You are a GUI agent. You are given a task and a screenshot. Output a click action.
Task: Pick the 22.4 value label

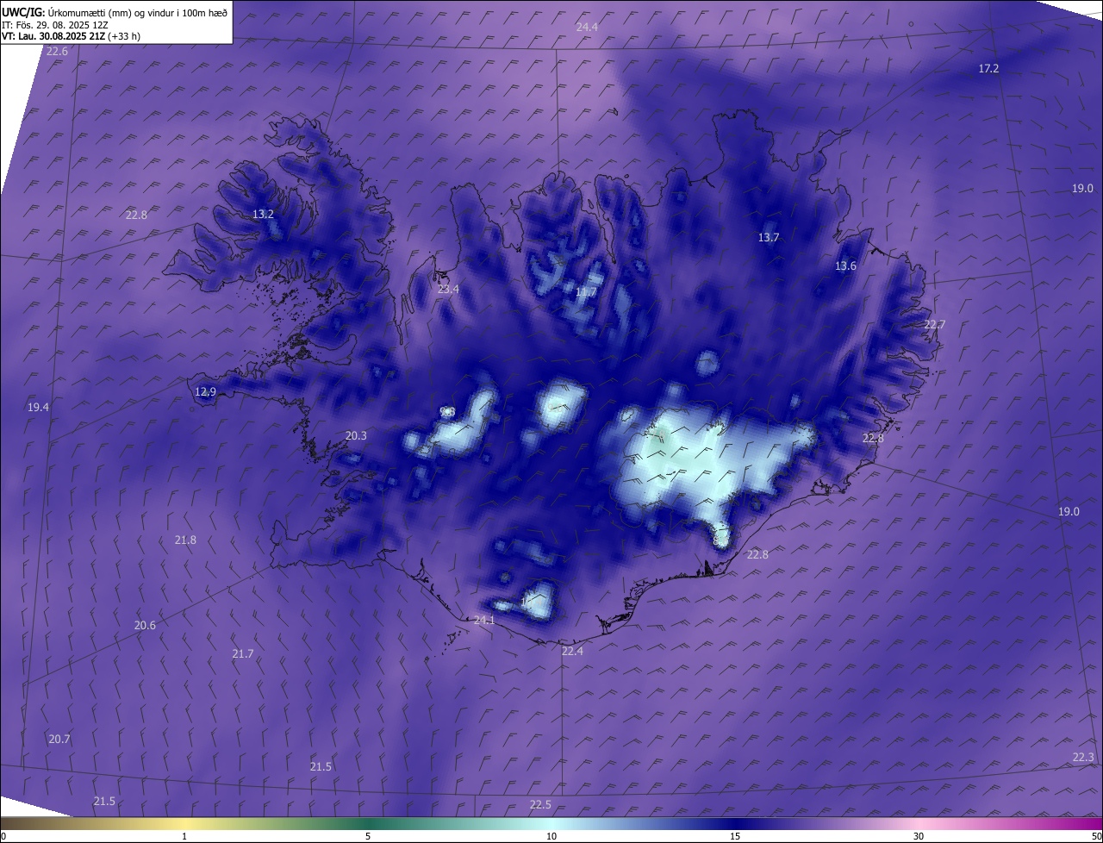(572, 651)
